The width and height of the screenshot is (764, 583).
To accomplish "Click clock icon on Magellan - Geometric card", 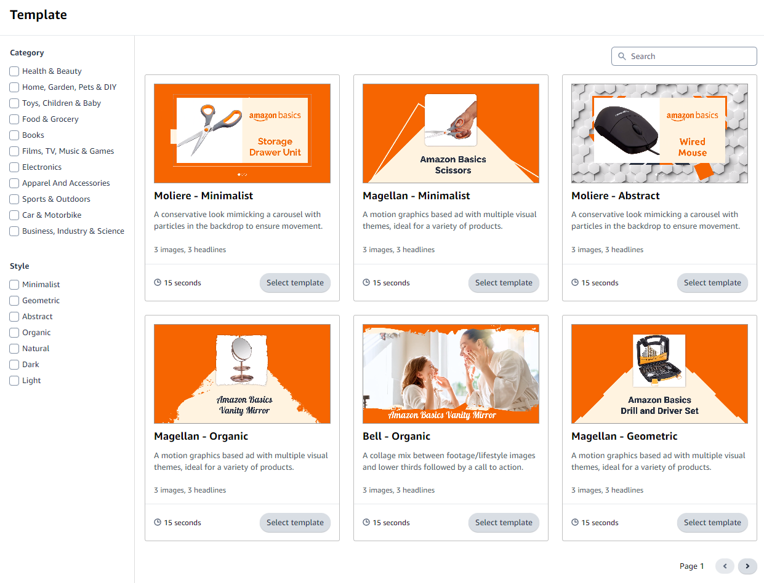I will click(x=575, y=523).
